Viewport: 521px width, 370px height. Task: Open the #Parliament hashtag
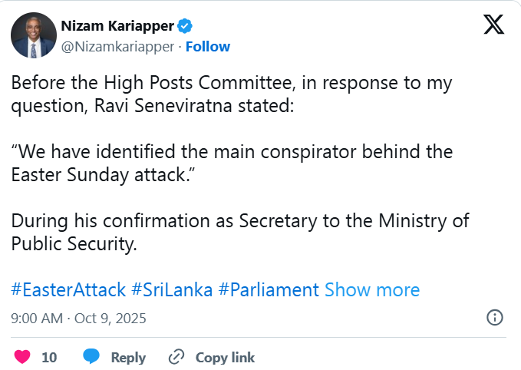[x=269, y=290]
